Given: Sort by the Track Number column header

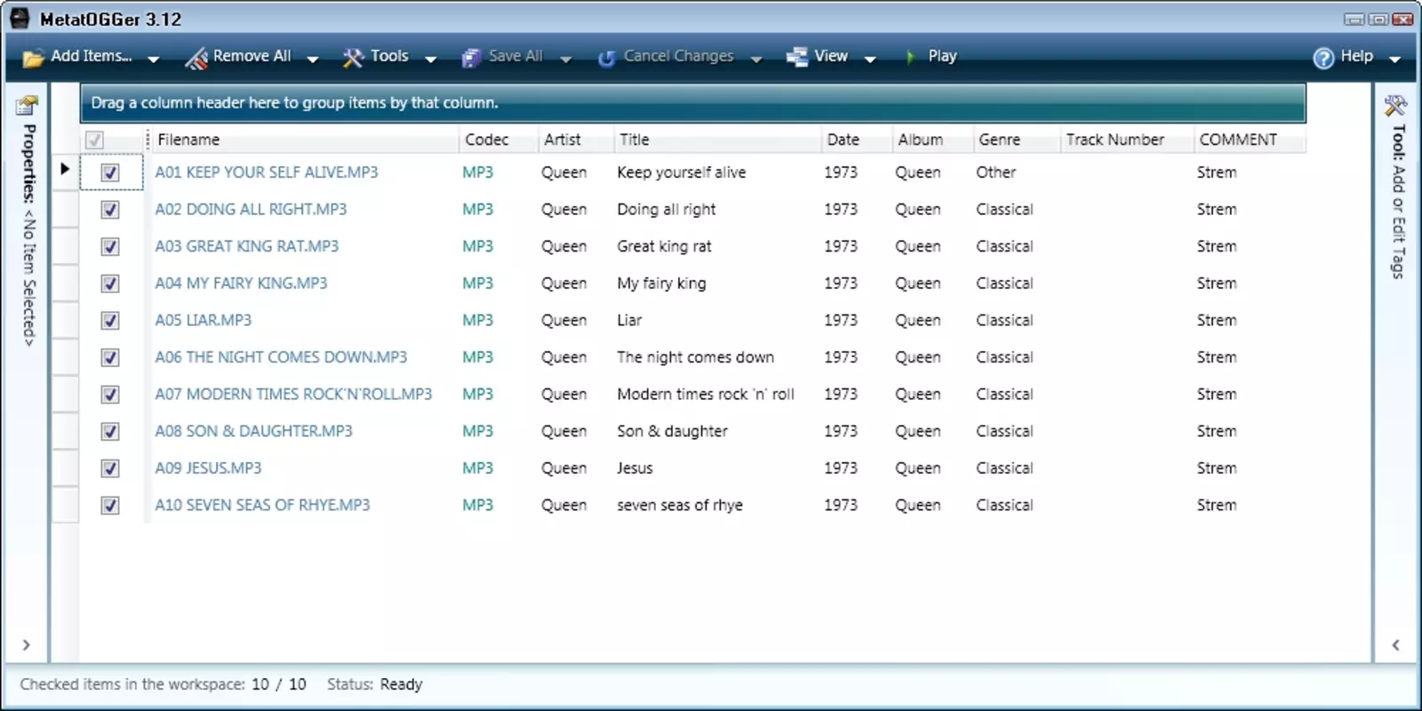Looking at the screenshot, I should (x=1127, y=140).
